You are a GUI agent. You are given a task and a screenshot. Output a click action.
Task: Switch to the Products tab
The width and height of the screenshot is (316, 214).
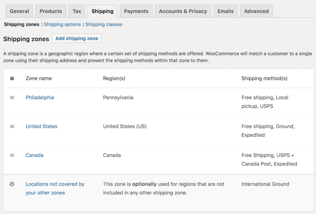tap(51, 11)
